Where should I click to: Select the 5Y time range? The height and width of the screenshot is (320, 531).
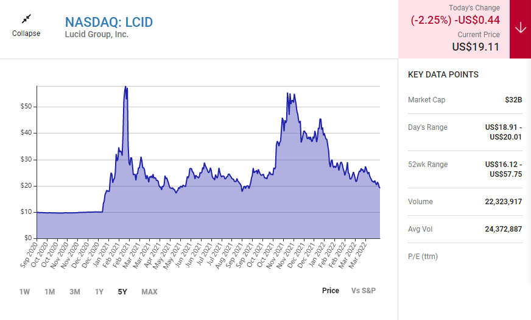[122, 292]
